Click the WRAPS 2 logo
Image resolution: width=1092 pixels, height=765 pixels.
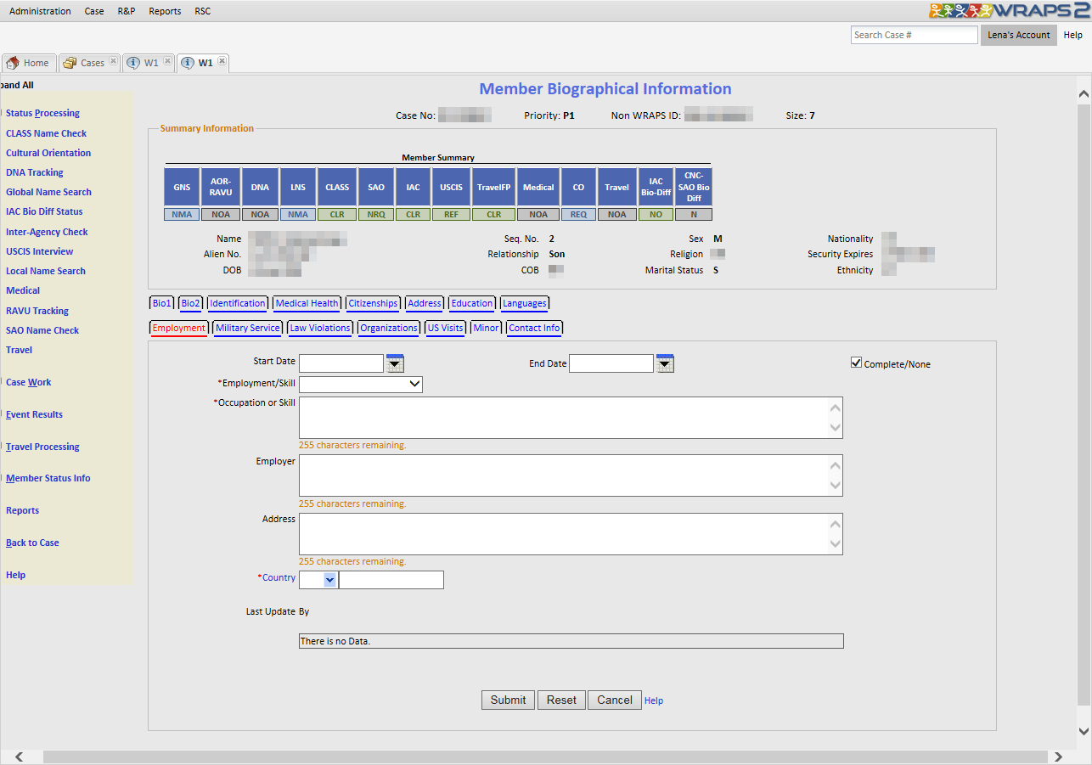click(x=1009, y=10)
